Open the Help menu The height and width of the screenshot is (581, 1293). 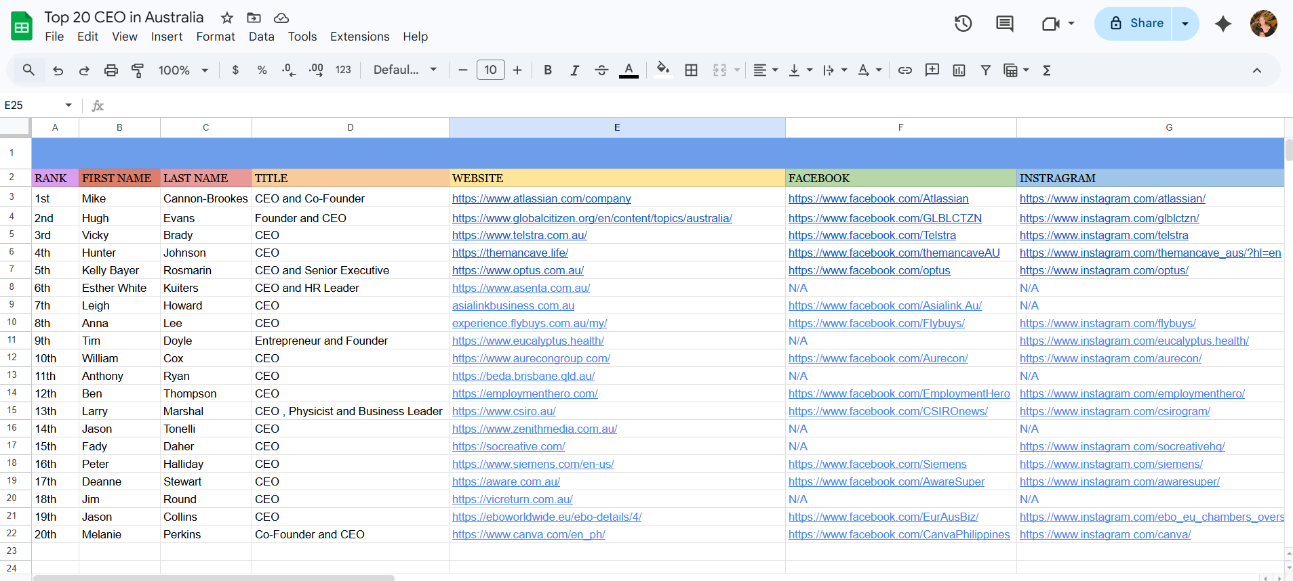click(x=415, y=37)
